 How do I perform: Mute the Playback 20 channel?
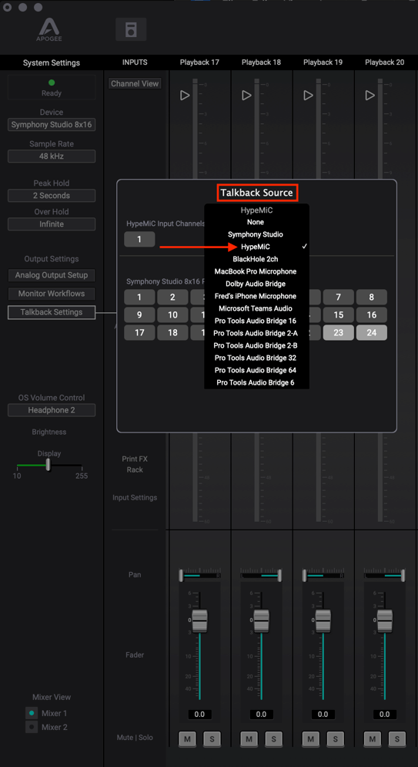(373, 738)
